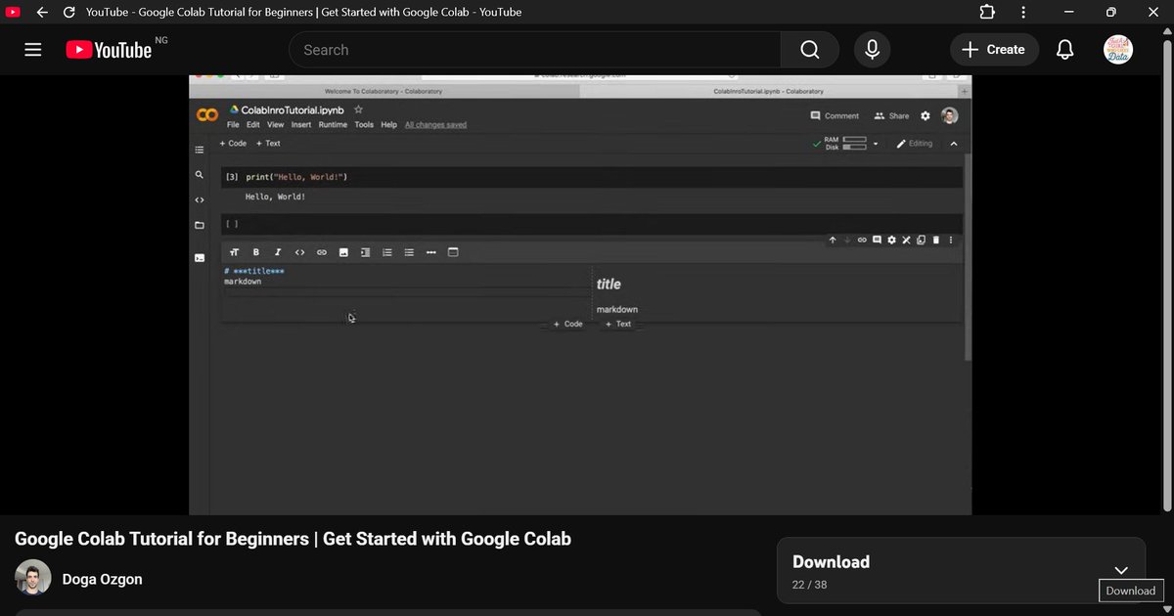Add Code cell below markdown cell
1174x616 pixels.
pyautogui.click(x=567, y=324)
